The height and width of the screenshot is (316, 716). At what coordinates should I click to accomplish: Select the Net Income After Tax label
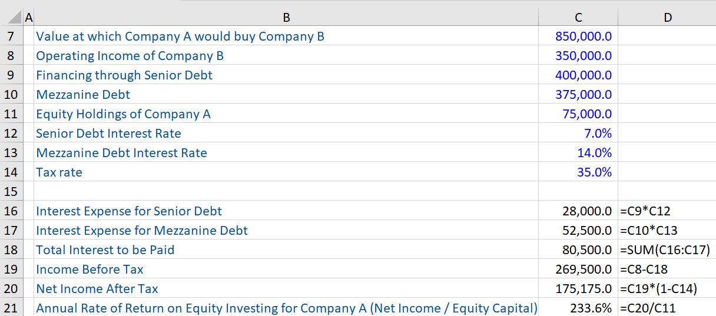click(x=97, y=288)
